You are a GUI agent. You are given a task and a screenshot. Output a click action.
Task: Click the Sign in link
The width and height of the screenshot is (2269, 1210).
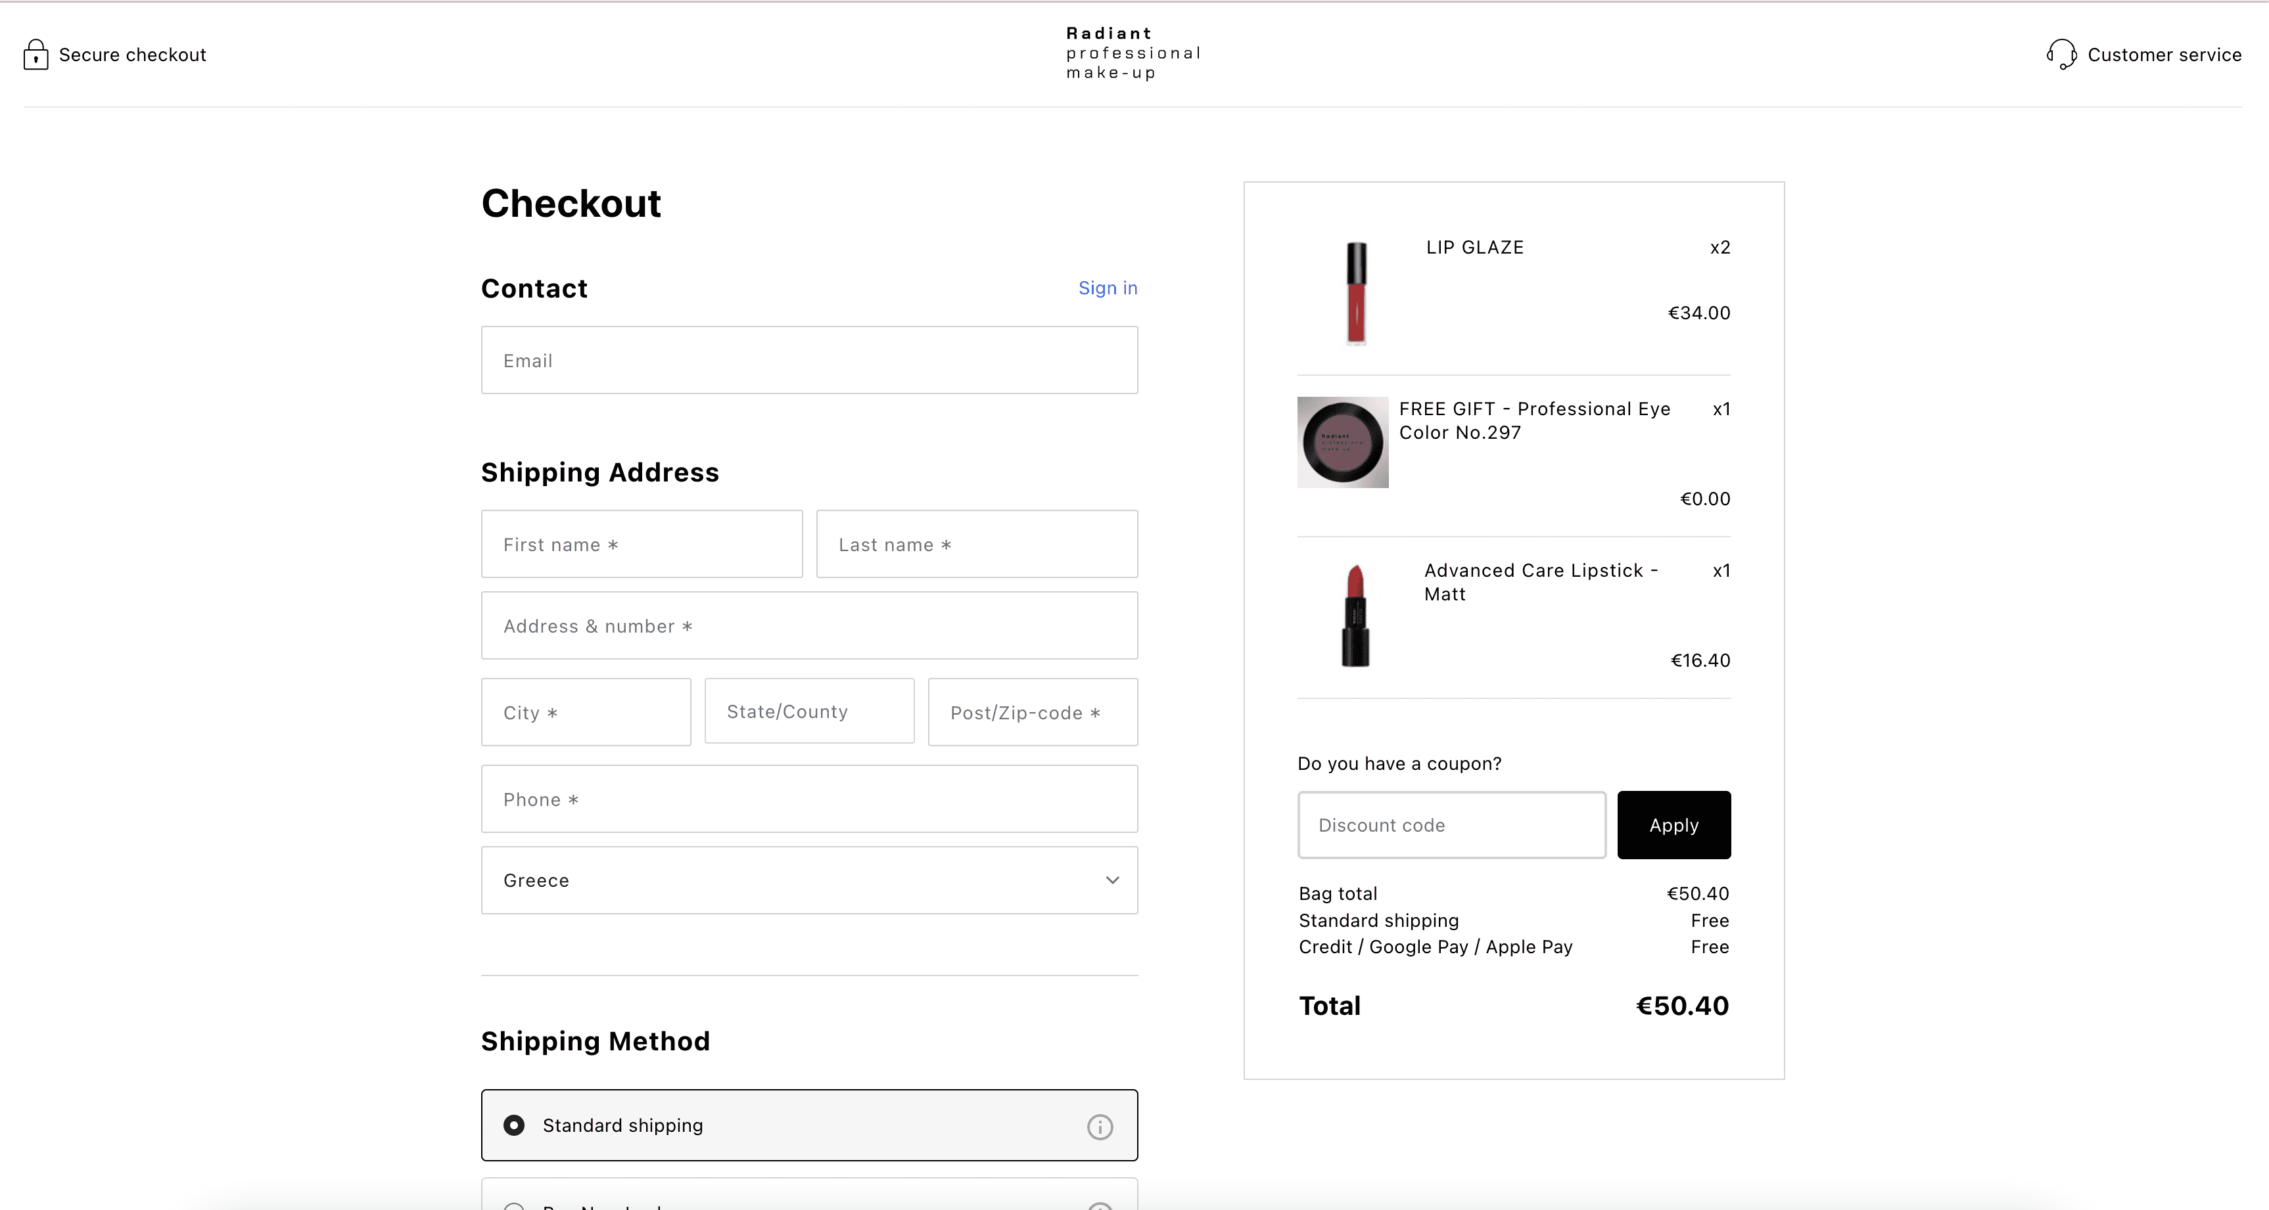click(x=1107, y=288)
